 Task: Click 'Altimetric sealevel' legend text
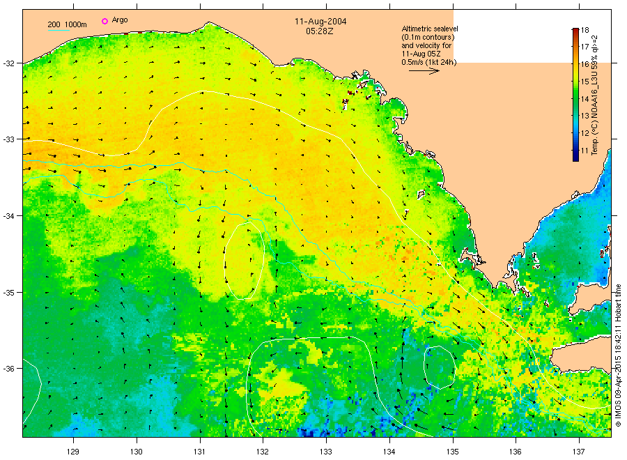(429, 29)
